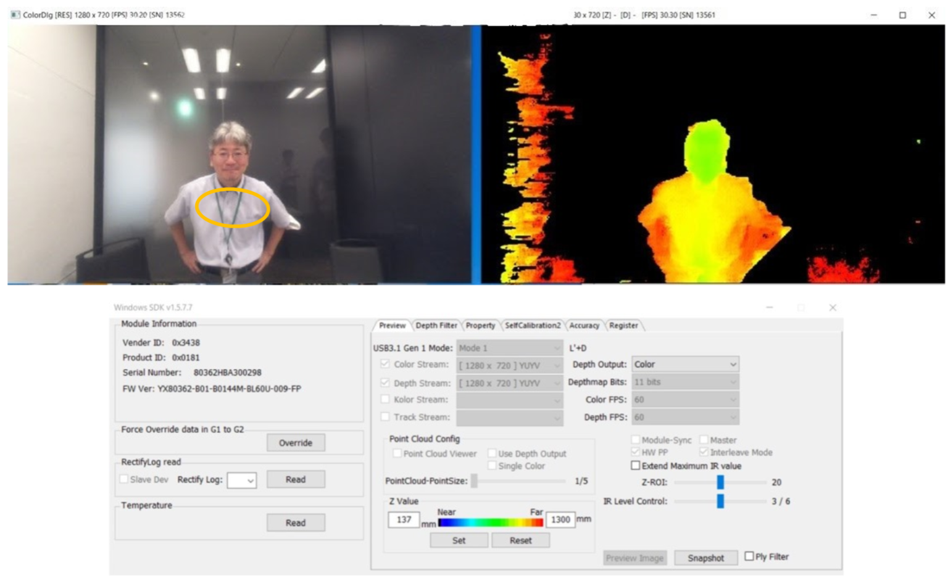Select the SelfCalibration2 tab
Screen dimensions: 948x578
click(x=532, y=326)
